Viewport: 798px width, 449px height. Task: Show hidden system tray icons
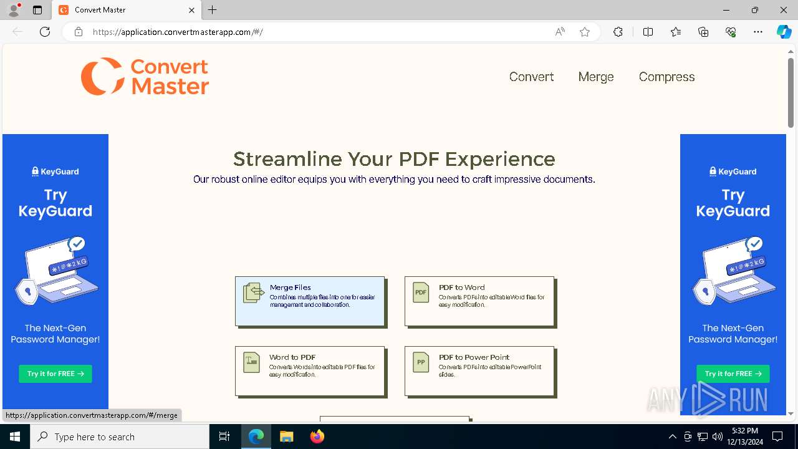point(672,437)
